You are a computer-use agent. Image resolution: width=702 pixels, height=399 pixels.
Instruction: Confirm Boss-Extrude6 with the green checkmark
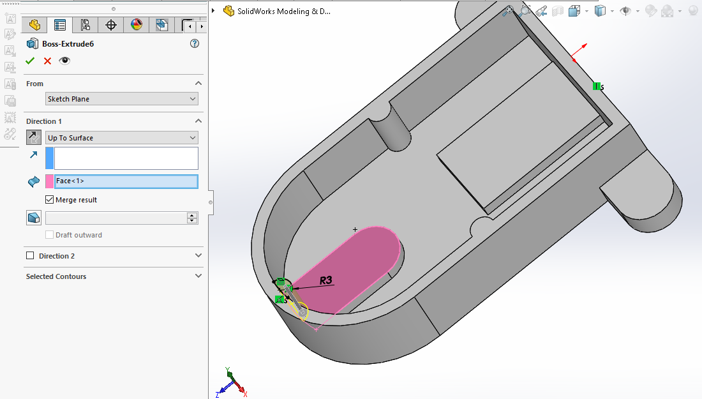[30, 61]
